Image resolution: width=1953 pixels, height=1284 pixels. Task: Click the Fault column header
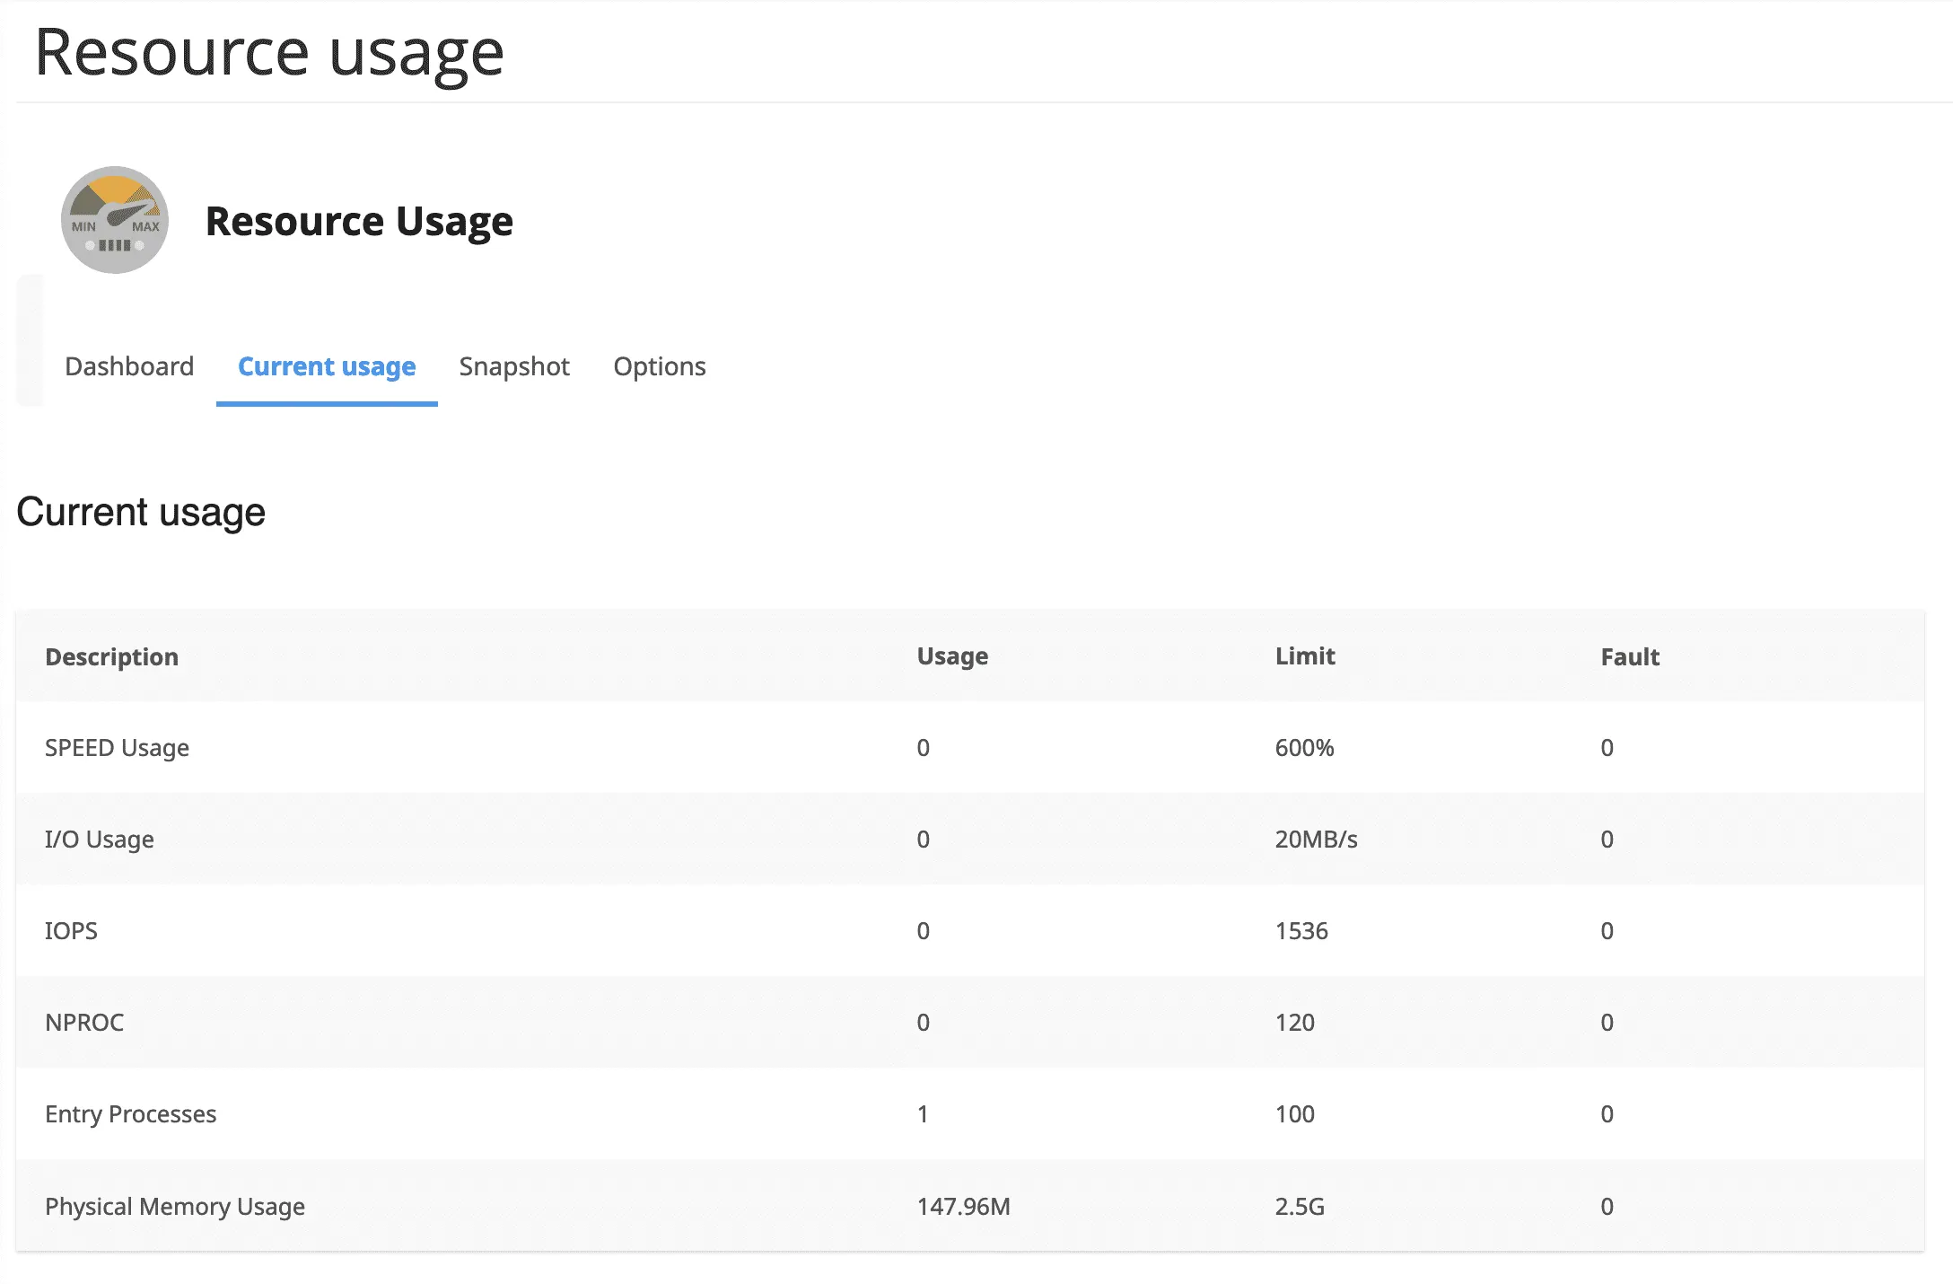pyautogui.click(x=1630, y=656)
